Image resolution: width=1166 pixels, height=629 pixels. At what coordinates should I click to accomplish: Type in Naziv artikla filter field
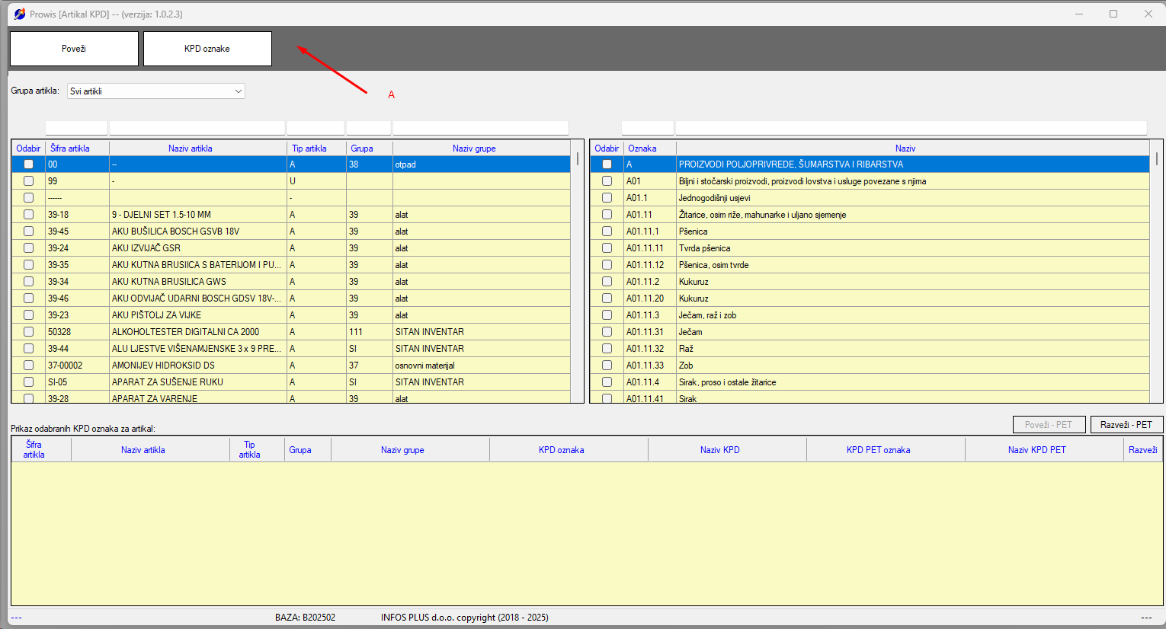[197, 128]
